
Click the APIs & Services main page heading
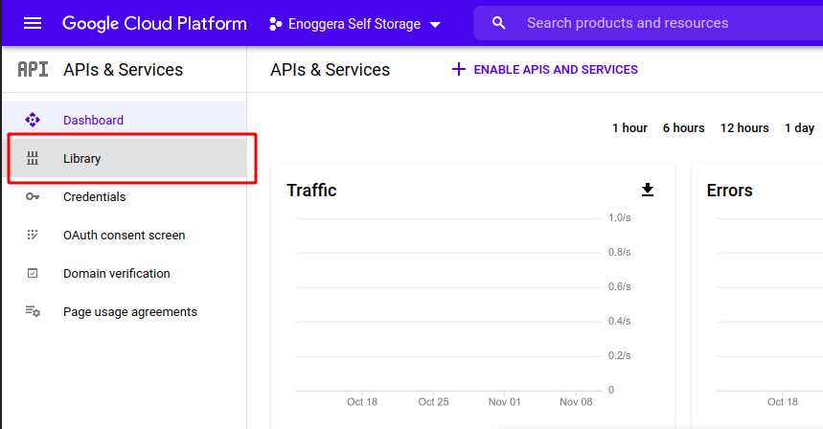pyautogui.click(x=331, y=70)
